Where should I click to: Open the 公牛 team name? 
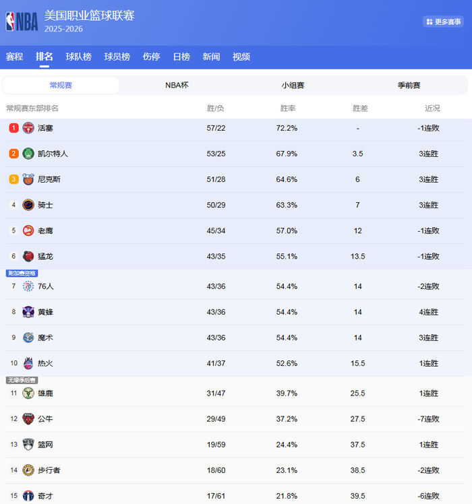click(x=45, y=419)
